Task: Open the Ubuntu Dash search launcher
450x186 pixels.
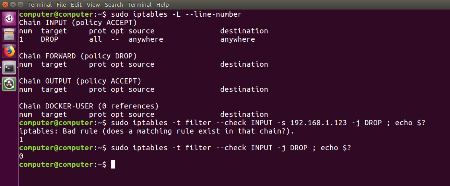Action: [9, 19]
